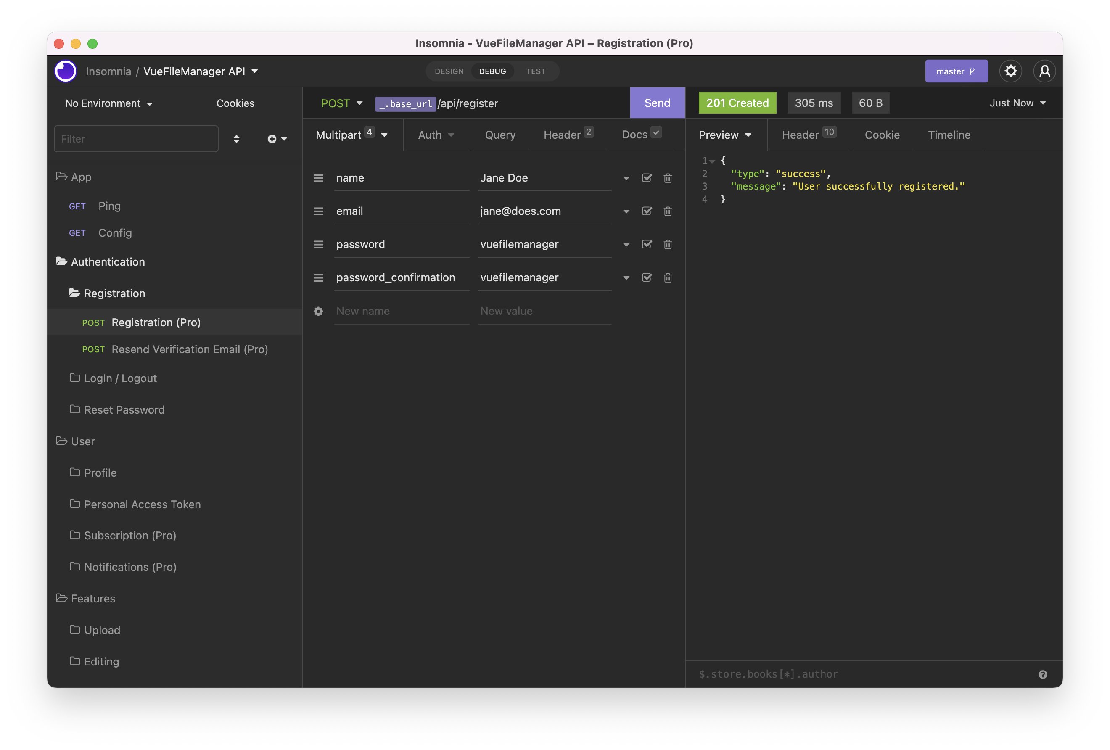
Task: Uncheck the email parameter checkbox
Action: point(647,211)
